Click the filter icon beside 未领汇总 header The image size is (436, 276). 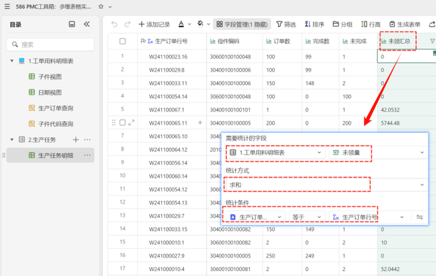433,41
